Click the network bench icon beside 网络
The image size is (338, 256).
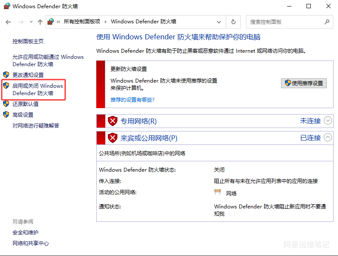218,192
